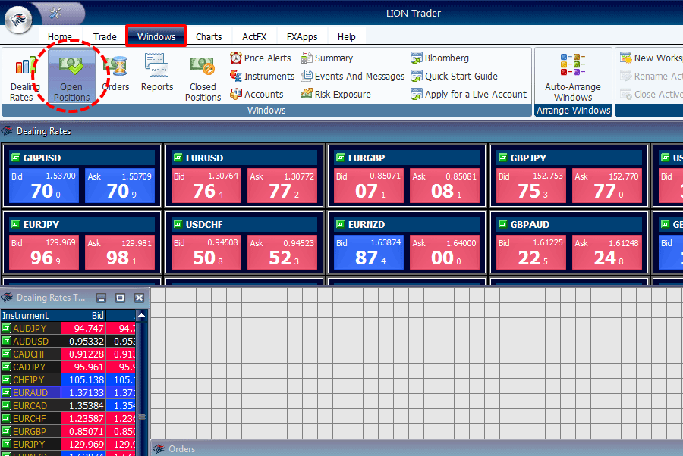
Task: Select EURCAD row in Dealing Rates table
Action: tap(68, 405)
